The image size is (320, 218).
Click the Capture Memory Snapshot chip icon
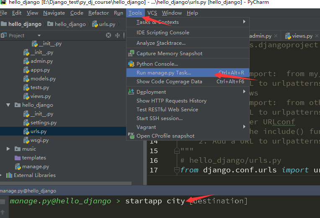tap(131, 53)
